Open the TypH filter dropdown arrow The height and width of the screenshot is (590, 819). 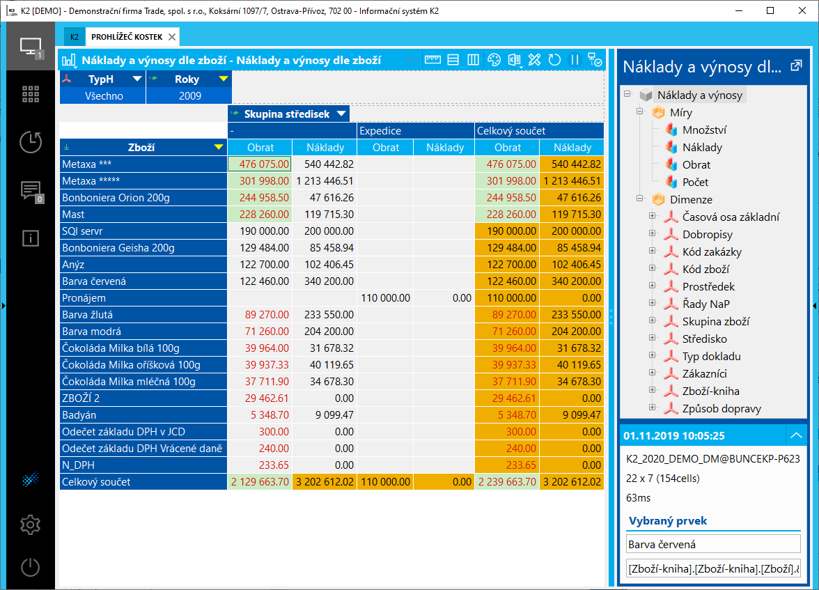click(x=136, y=79)
